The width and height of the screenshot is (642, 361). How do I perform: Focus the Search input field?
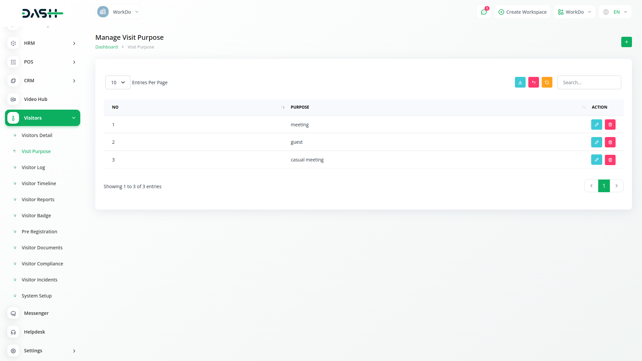589,83
